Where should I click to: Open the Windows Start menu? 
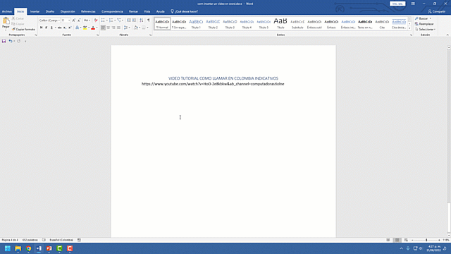pos(8,248)
